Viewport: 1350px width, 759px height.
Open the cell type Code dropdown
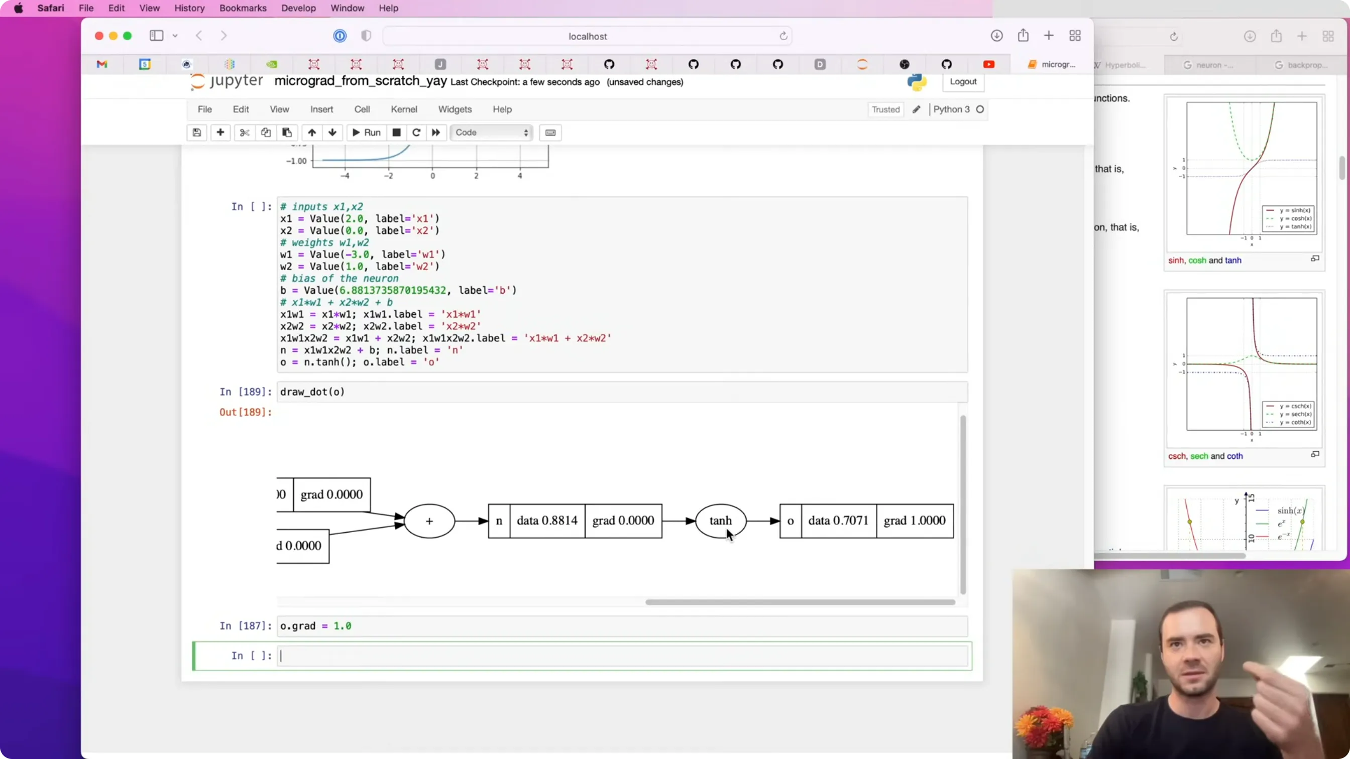[x=492, y=133]
